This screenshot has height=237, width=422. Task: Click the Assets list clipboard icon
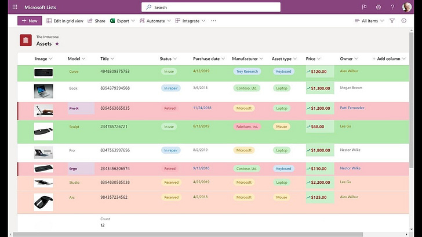point(26,40)
